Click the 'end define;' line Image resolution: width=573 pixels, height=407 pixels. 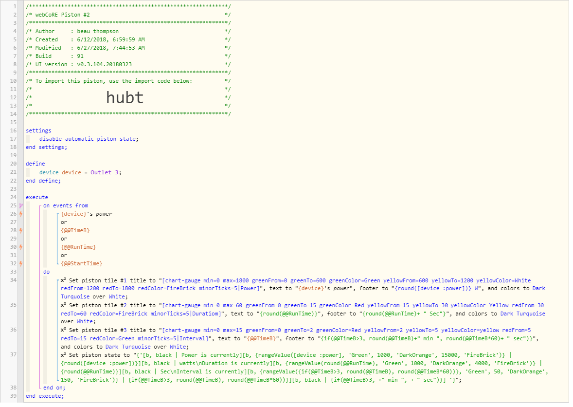[x=43, y=182]
